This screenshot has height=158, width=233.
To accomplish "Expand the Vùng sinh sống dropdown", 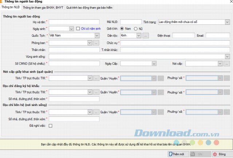I will [227, 56].
